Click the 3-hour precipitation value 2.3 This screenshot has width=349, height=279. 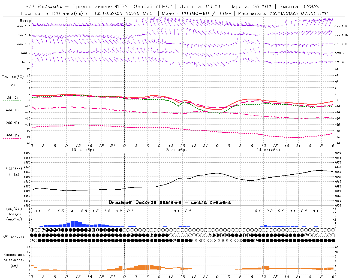pyautogui.click(x=84, y=211)
